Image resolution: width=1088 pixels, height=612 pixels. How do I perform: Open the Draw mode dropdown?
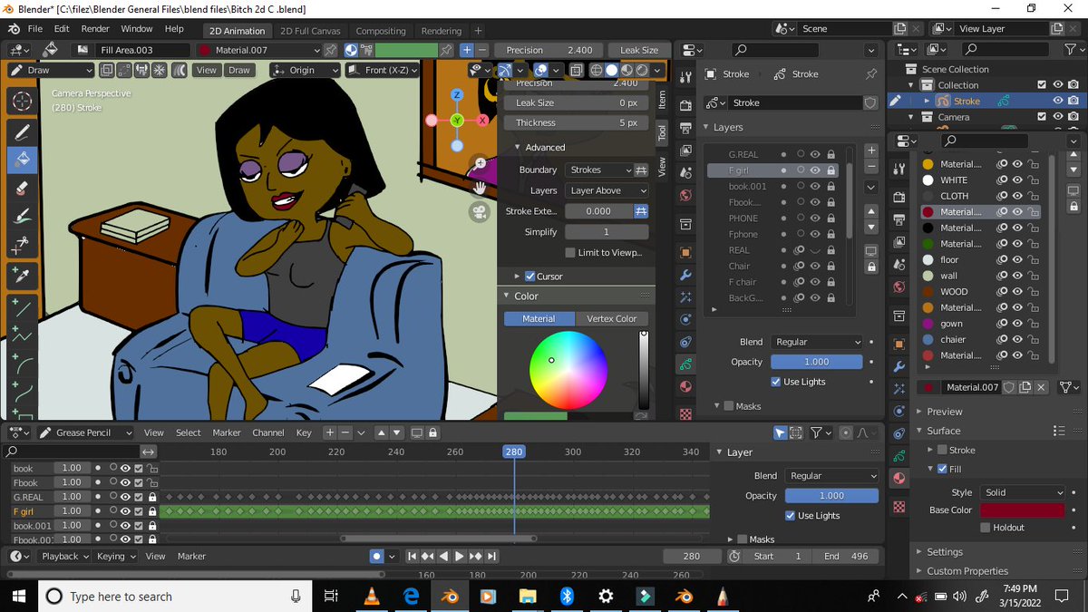(x=51, y=70)
